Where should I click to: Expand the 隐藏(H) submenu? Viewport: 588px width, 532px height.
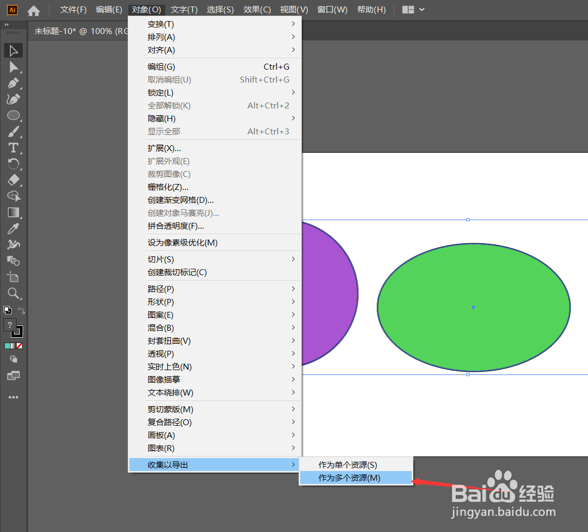click(x=215, y=118)
